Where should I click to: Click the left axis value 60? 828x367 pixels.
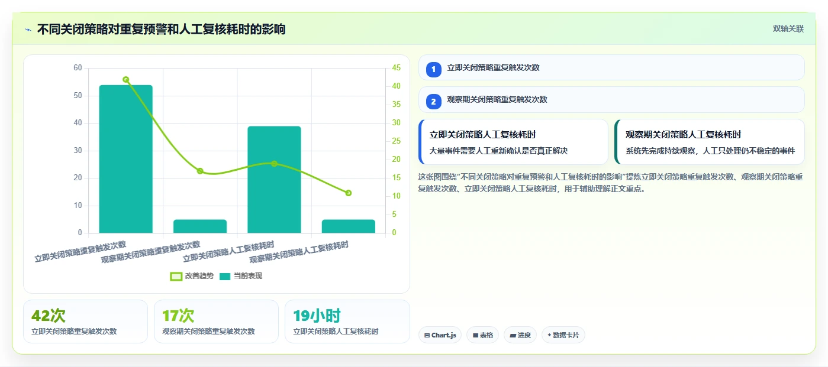point(78,68)
